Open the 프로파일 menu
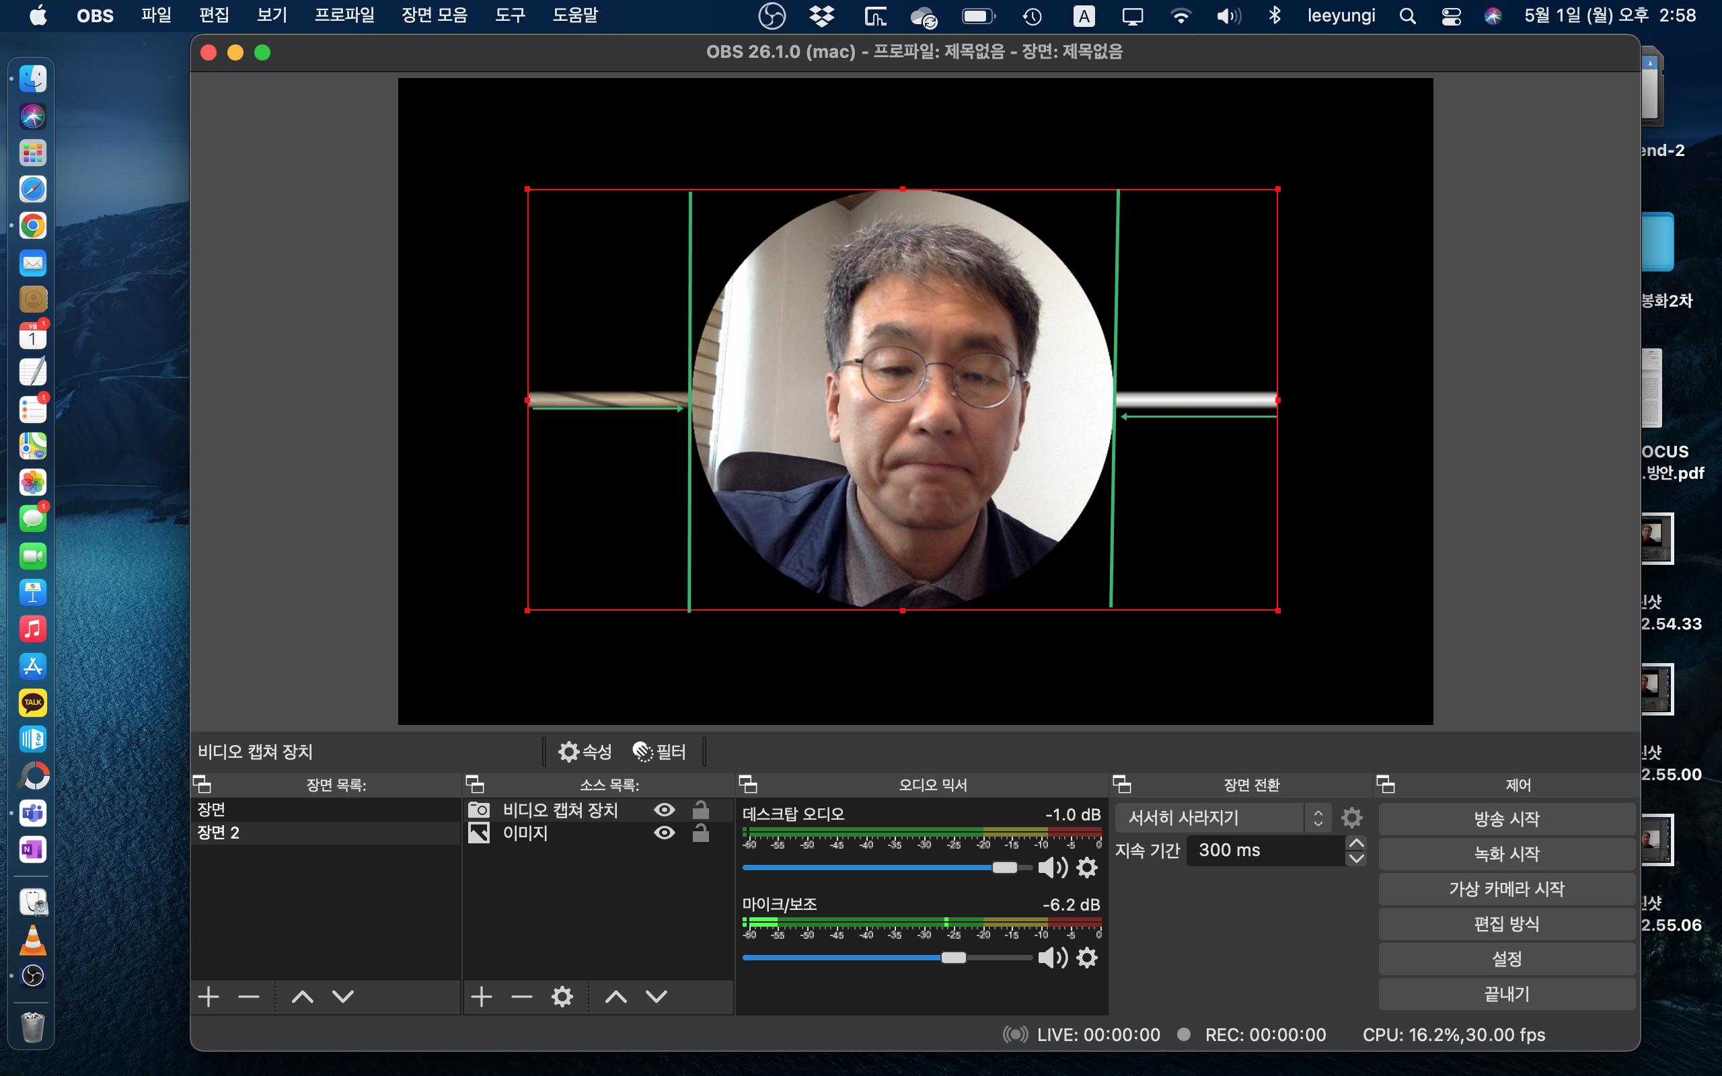 pyautogui.click(x=344, y=15)
